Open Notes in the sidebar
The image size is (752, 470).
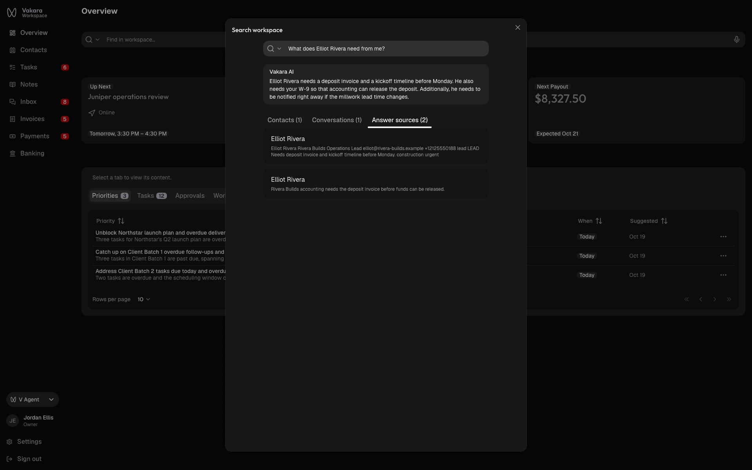coord(29,85)
